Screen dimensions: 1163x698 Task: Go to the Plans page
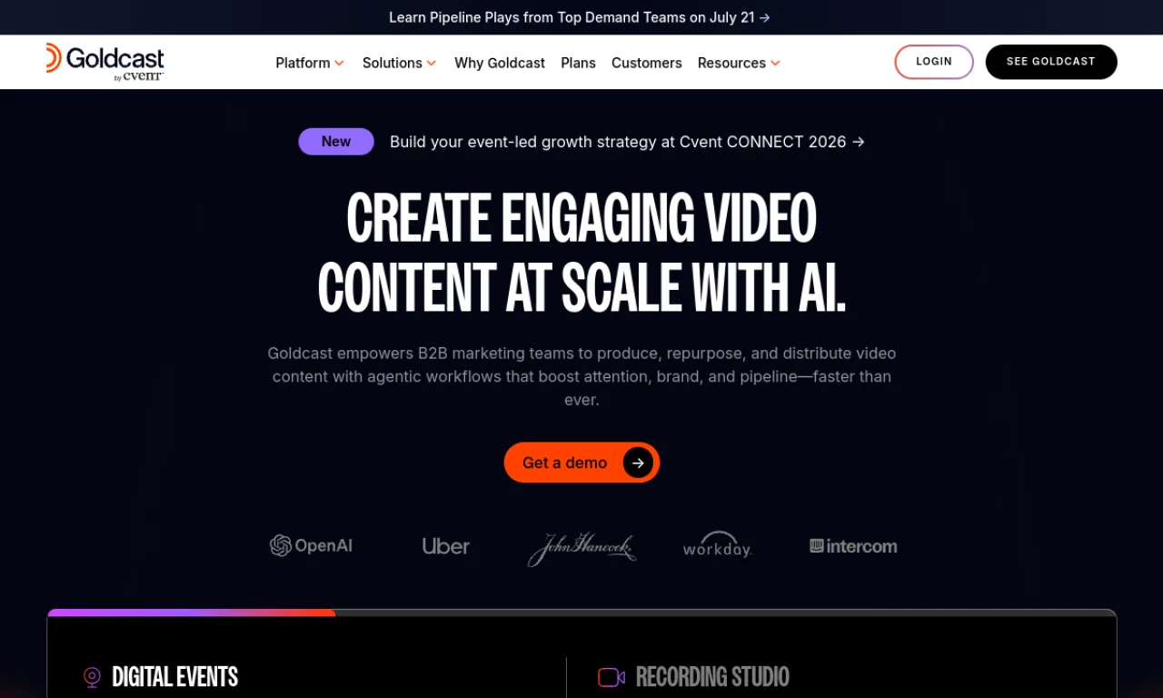point(578,63)
